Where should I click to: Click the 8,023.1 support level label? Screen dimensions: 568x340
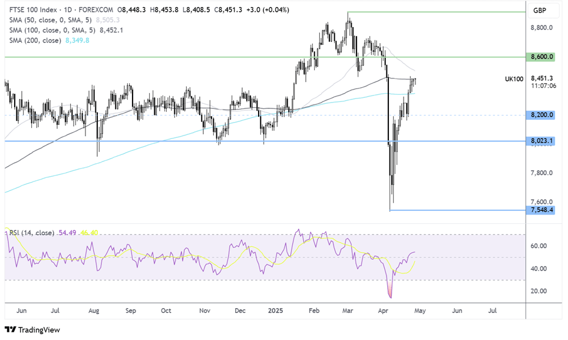click(541, 141)
